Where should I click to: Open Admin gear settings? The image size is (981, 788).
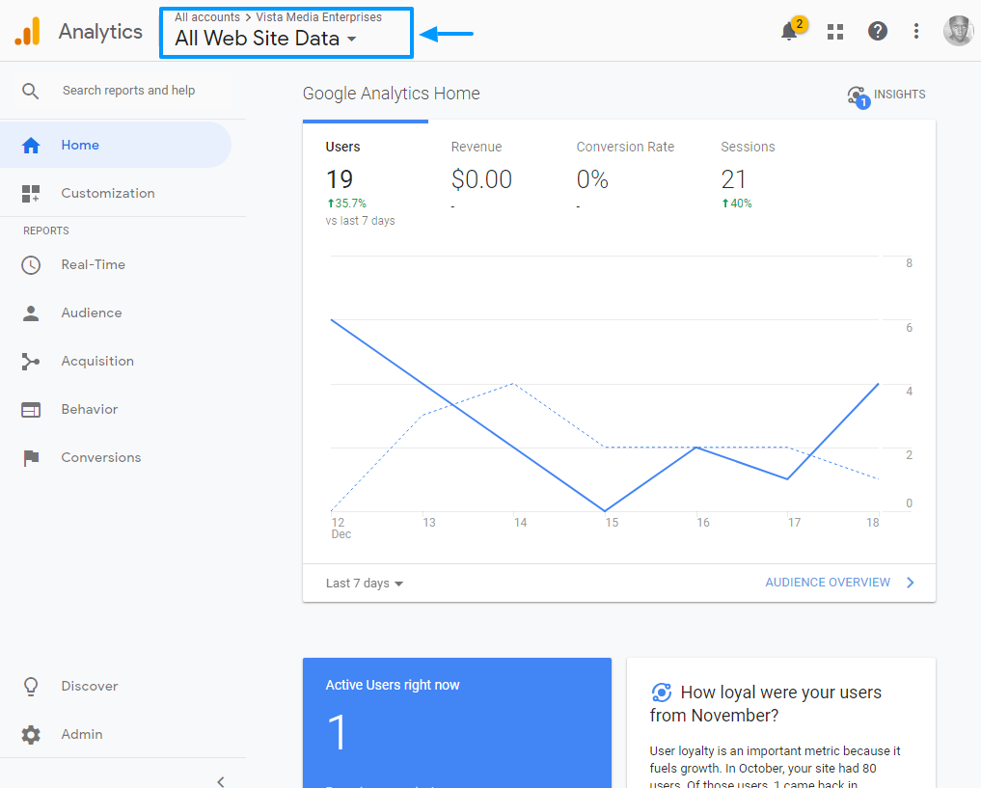click(x=32, y=735)
